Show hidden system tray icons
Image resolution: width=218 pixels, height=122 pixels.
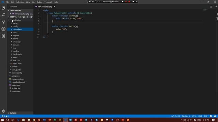181,120
